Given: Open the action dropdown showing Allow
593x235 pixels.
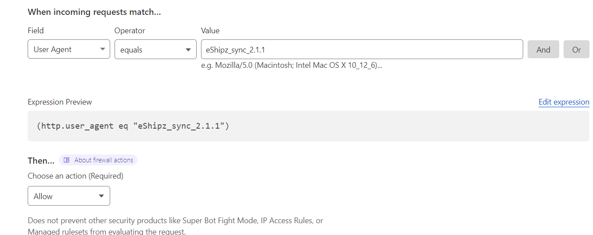Looking at the screenshot, I should pyautogui.click(x=69, y=196).
